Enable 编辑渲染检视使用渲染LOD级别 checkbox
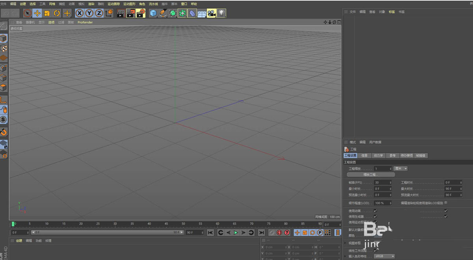This screenshot has width=473, height=260. tap(446, 203)
